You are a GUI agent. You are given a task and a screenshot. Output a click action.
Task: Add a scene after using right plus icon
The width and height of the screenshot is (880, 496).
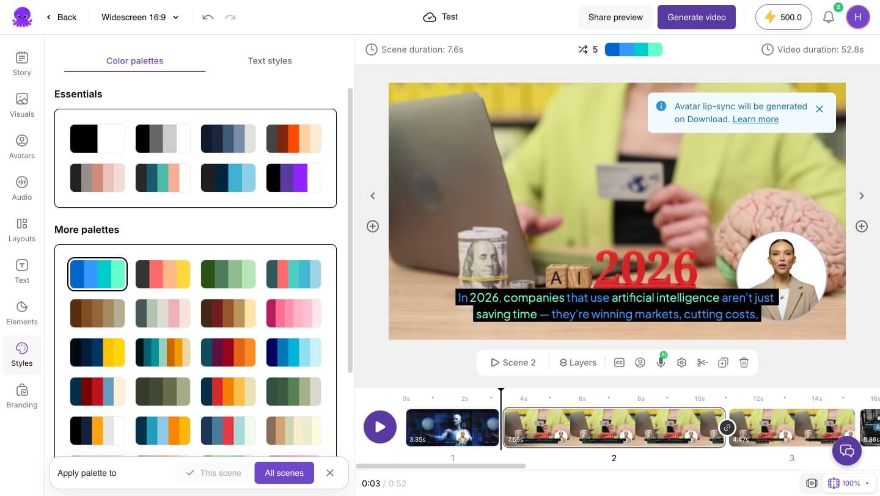tap(862, 226)
